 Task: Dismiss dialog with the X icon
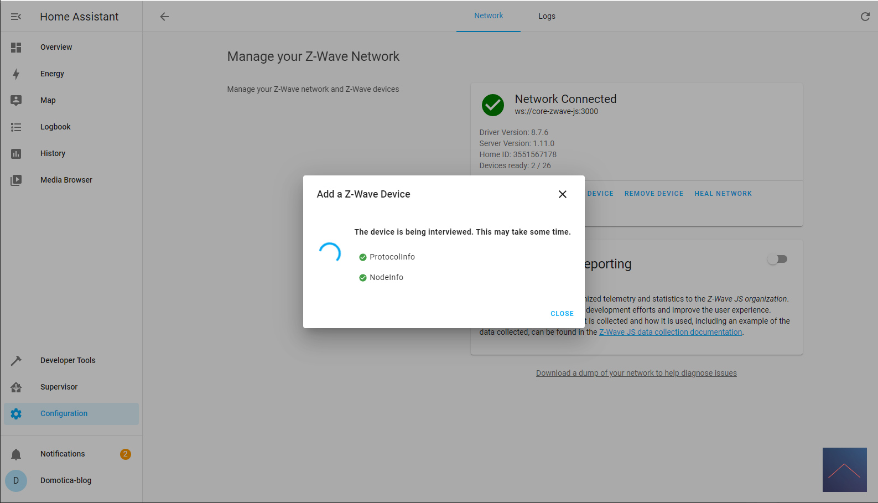click(563, 194)
